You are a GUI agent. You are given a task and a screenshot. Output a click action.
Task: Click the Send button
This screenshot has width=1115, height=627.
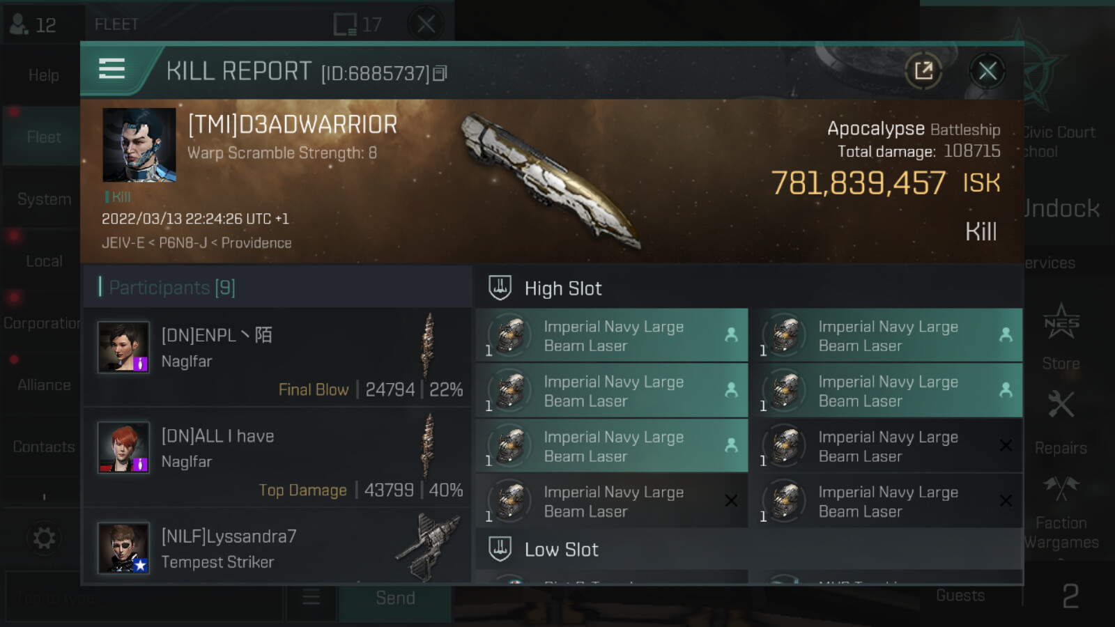pyautogui.click(x=395, y=598)
